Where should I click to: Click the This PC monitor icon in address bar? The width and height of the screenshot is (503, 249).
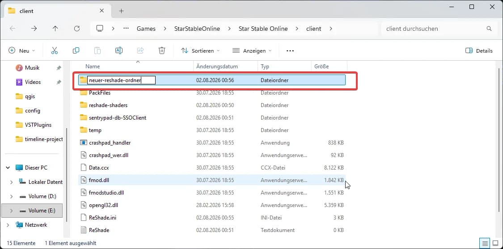(99, 29)
